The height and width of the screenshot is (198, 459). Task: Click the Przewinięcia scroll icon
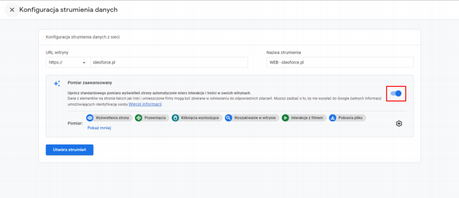[139, 118]
